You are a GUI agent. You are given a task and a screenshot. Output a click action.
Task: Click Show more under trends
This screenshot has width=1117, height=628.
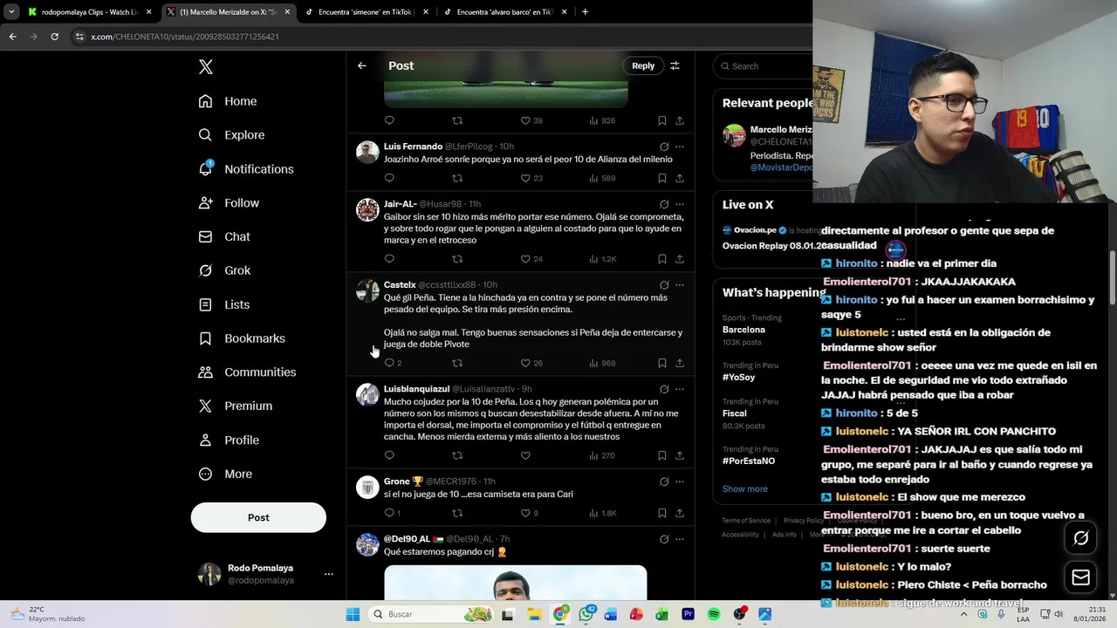pos(744,489)
